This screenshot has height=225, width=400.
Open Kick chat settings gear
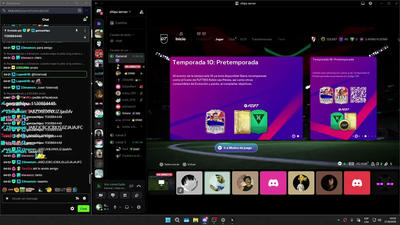(72, 208)
